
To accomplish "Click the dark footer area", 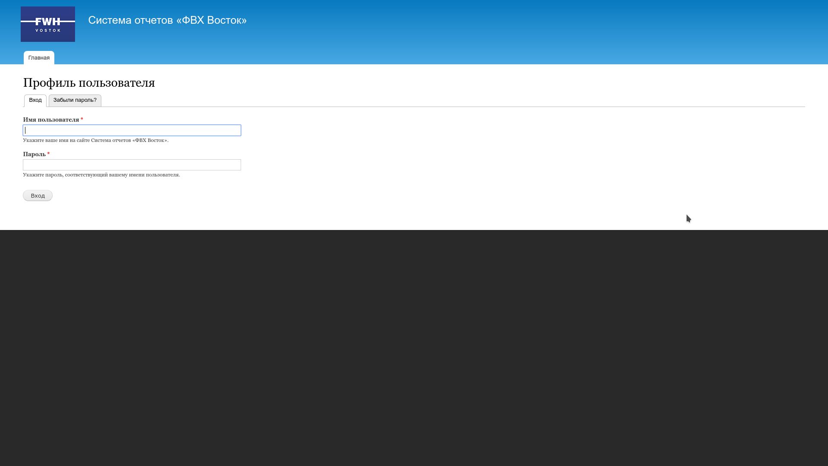I will click(414, 345).
